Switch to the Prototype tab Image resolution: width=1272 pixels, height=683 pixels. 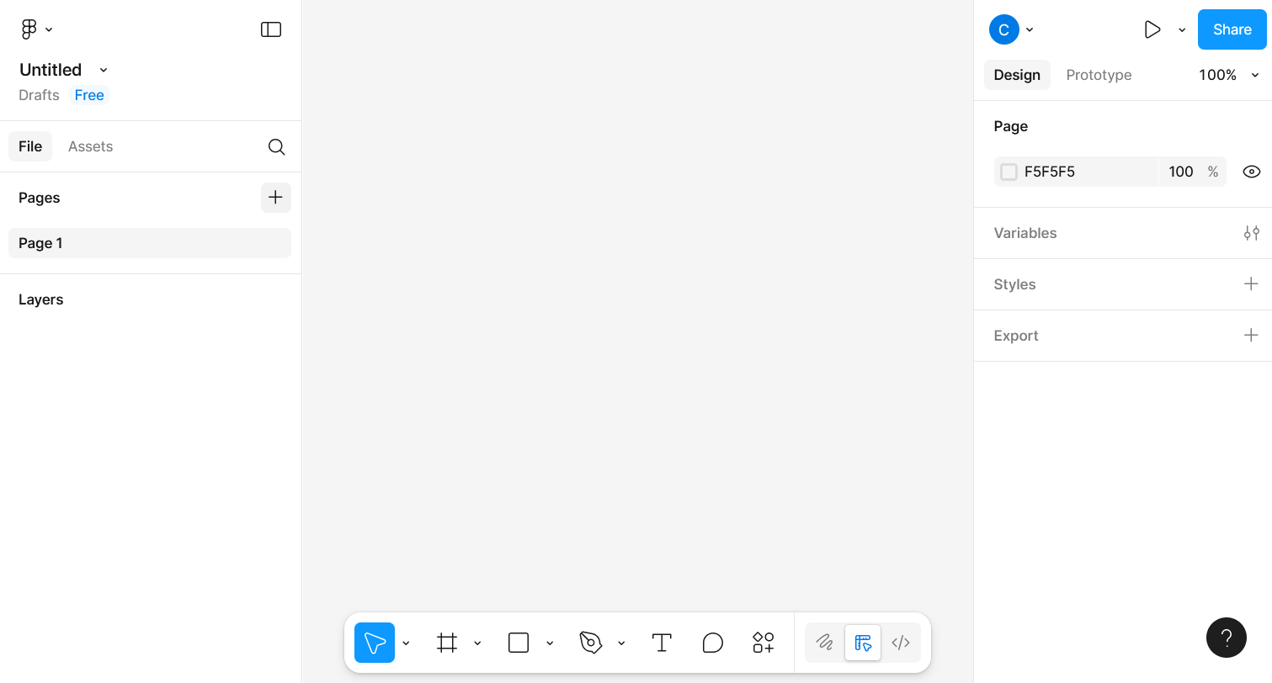[x=1099, y=75]
